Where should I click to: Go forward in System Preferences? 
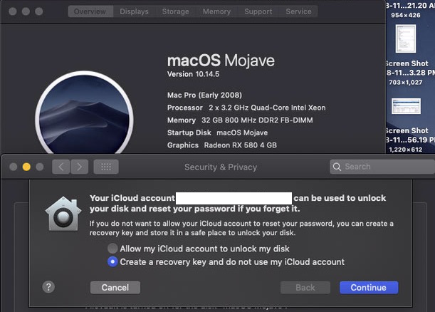click(79, 167)
